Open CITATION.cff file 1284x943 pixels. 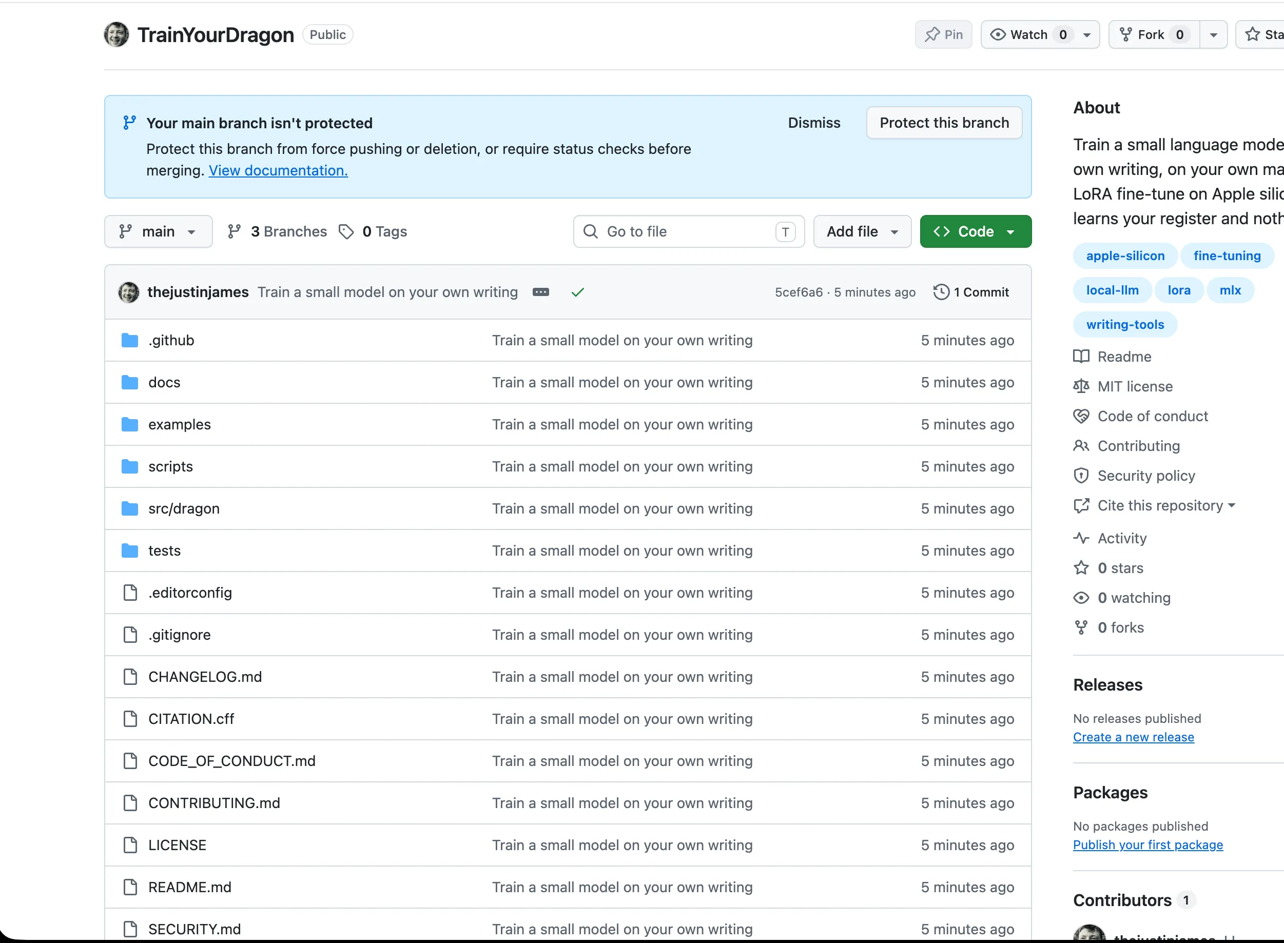coord(191,719)
